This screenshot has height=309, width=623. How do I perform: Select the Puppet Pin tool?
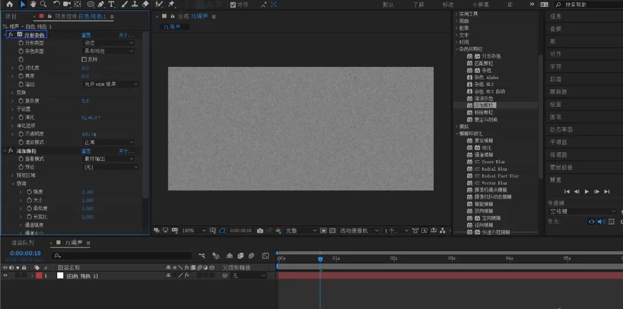click(171, 5)
